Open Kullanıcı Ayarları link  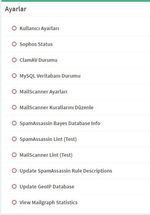click(x=39, y=29)
